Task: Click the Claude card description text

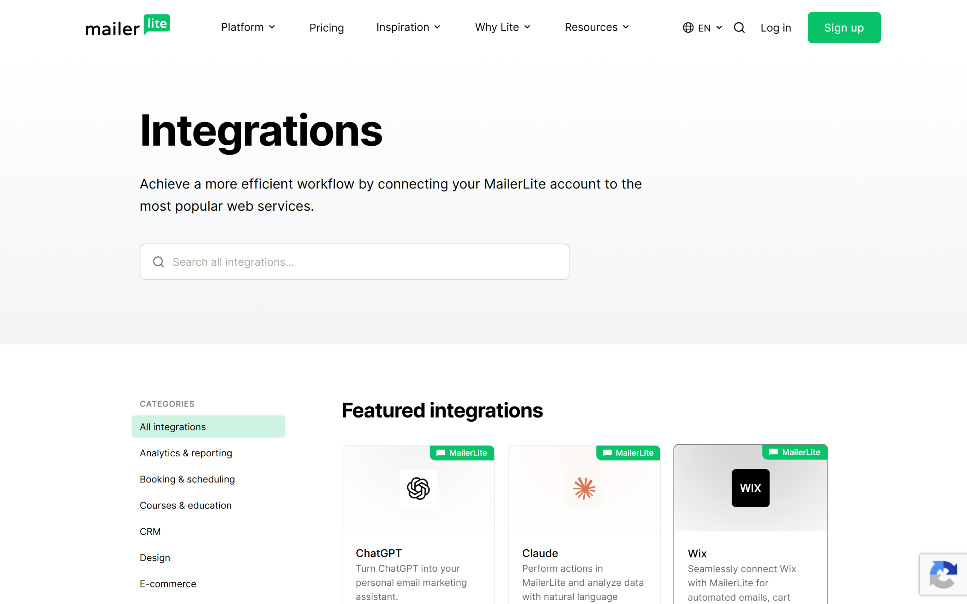Action: [x=582, y=582]
